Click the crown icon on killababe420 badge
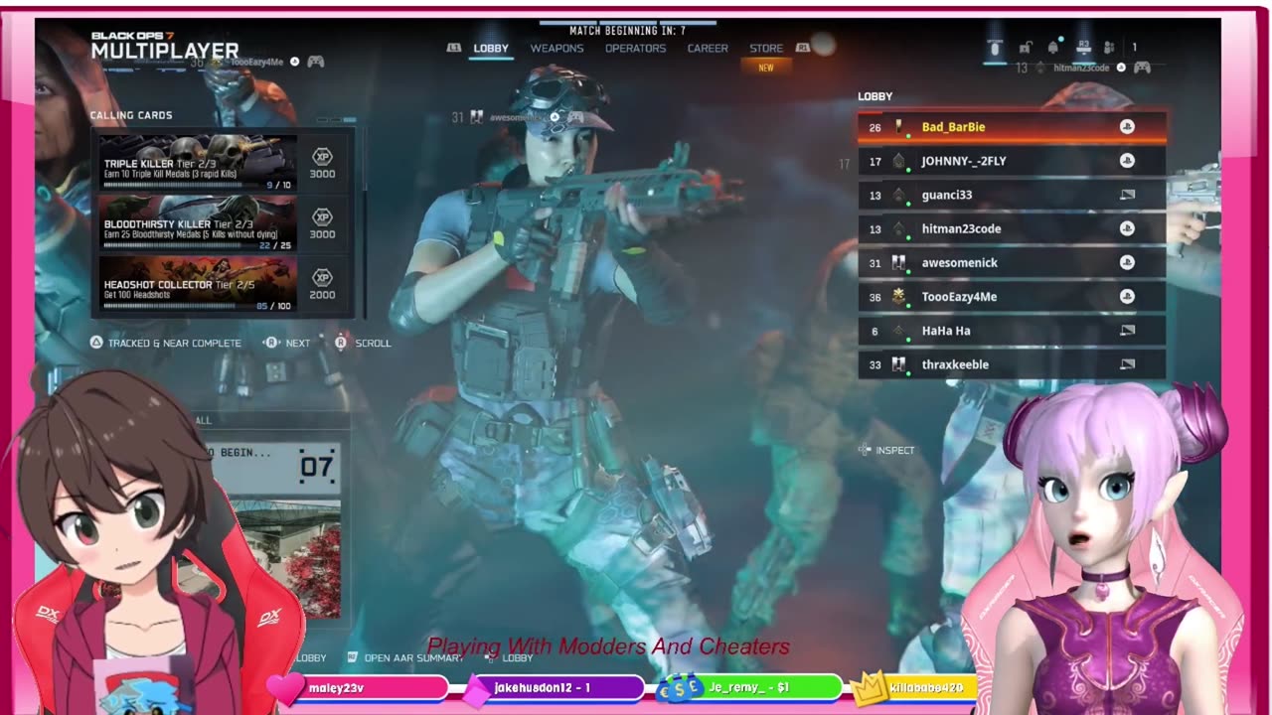The width and height of the screenshot is (1272, 715). (x=870, y=686)
